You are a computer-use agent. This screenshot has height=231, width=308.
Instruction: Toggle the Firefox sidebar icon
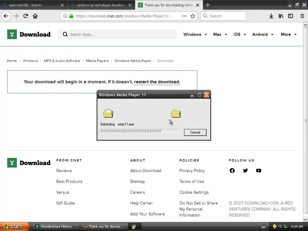tap(291, 16)
